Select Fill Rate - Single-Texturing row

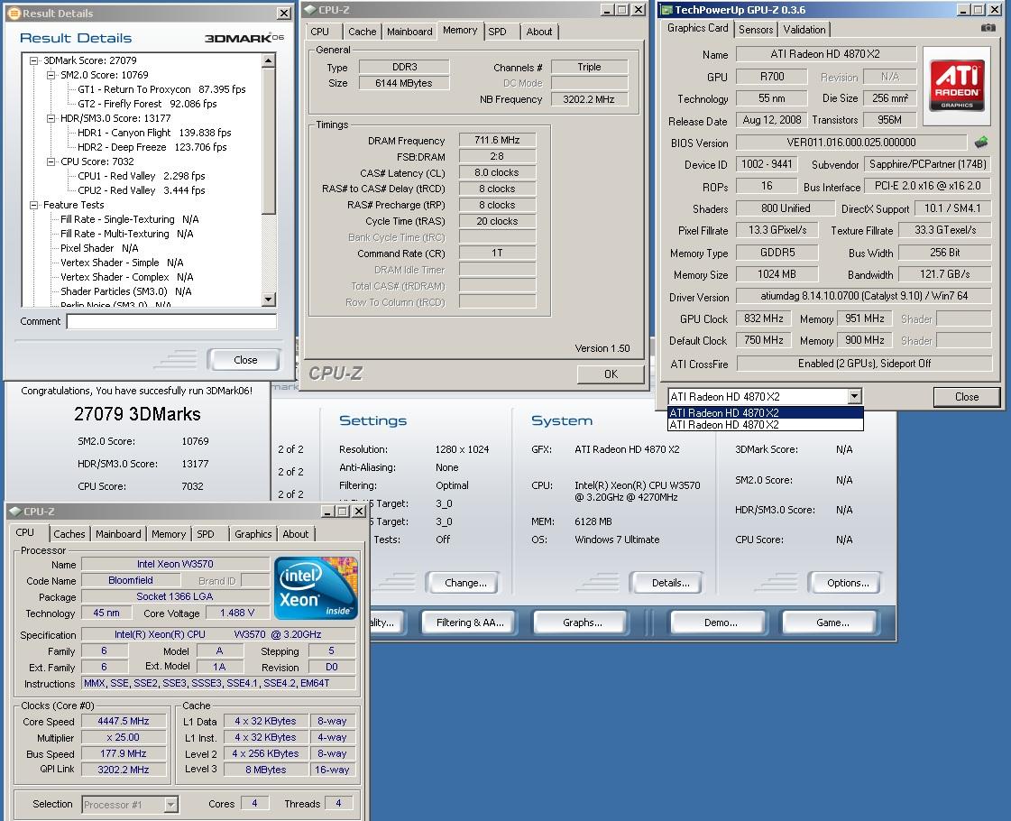click(x=130, y=219)
